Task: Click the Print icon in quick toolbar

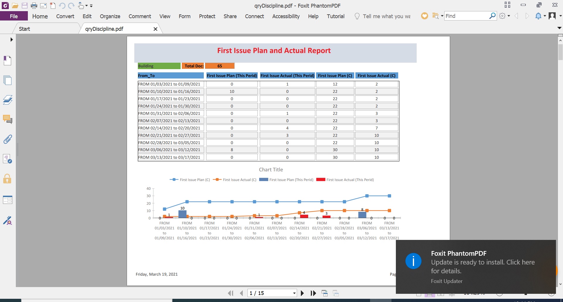Action: 34,6
